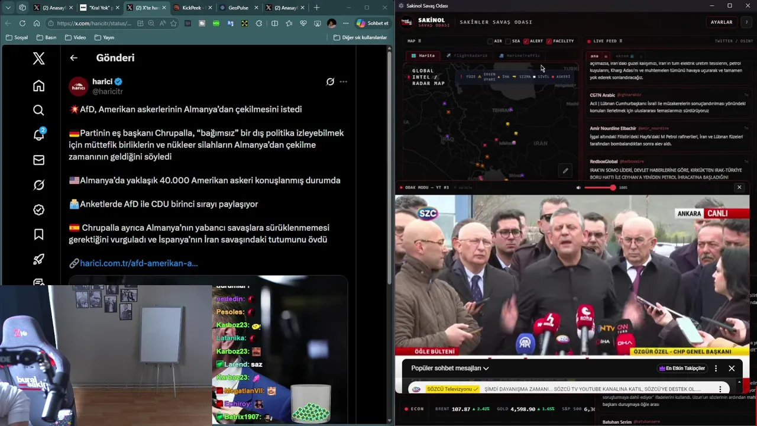757x426 pixels.
Task: Open chat options three-dot menu
Action: 716,368
